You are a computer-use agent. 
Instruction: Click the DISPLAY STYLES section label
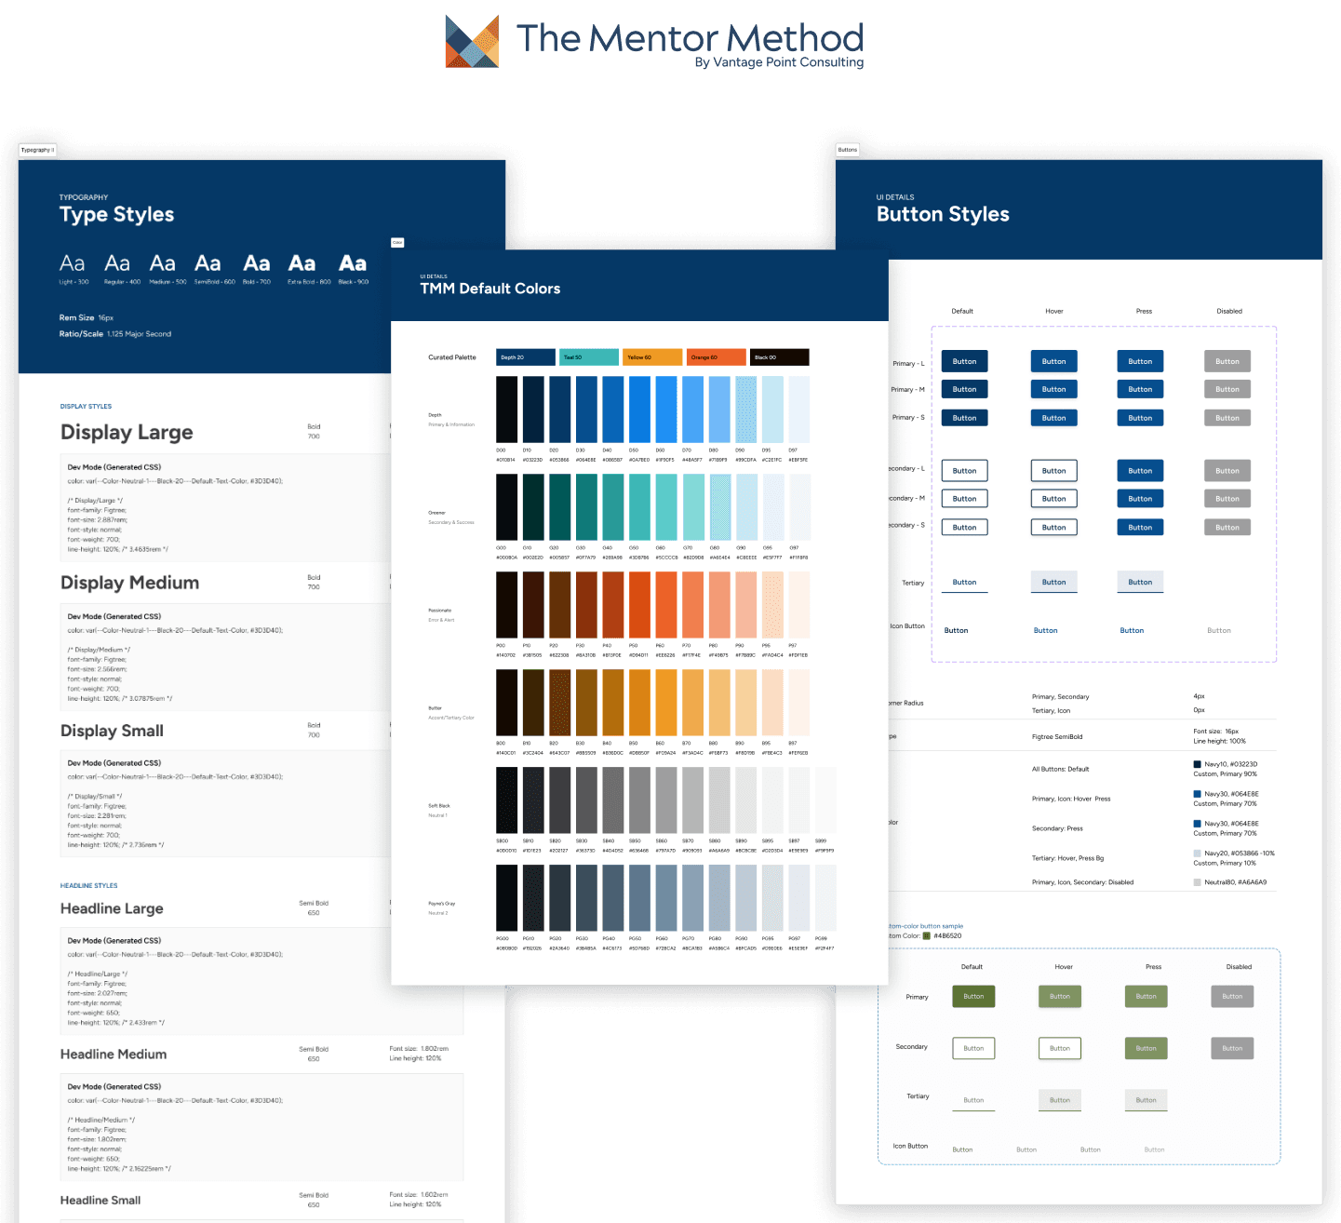tap(86, 407)
